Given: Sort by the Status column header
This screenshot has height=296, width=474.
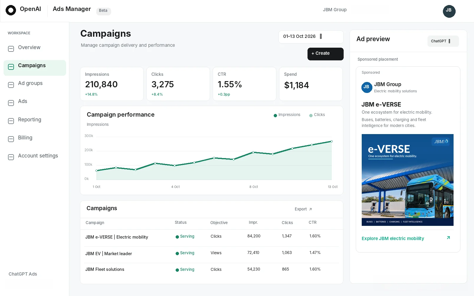Looking at the screenshot, I should 181,222.
